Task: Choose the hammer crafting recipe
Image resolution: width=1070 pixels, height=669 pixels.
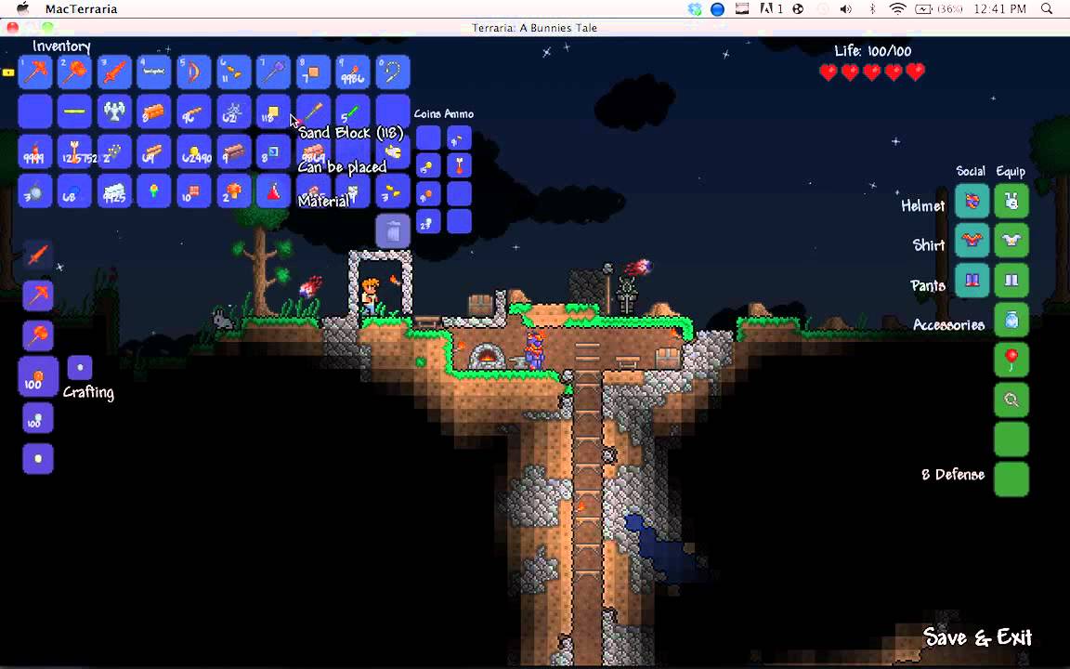Action: pyautogui.click(x=38, y=335)
